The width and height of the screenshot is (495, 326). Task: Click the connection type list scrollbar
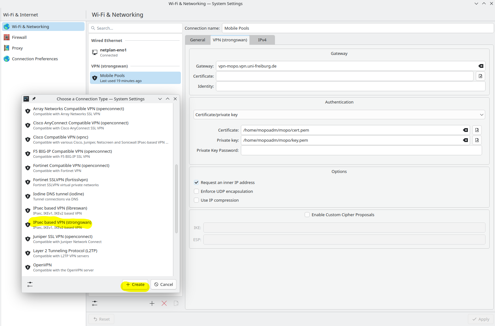coord(176,199)
